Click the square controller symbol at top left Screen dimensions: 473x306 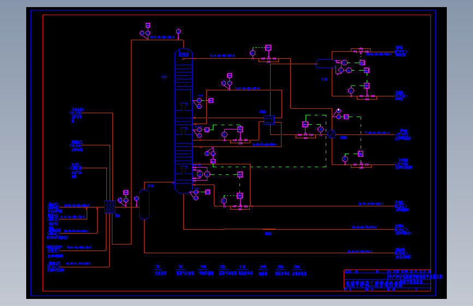point(148,25)
